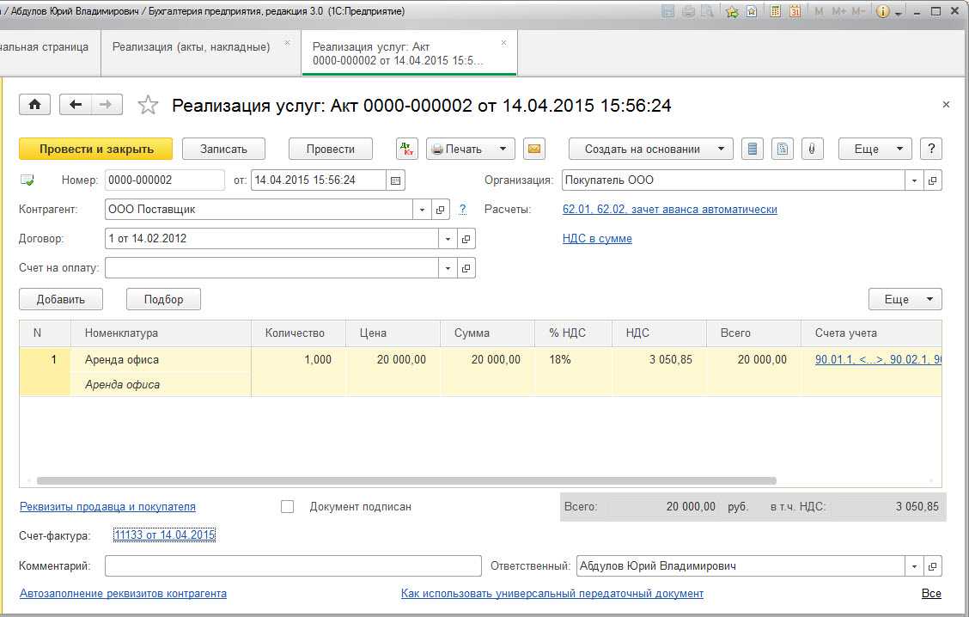This screenshot has width=969, height=617.
Task: Expand the 'Контрагент' dropdown list
Action: (422, 210)
